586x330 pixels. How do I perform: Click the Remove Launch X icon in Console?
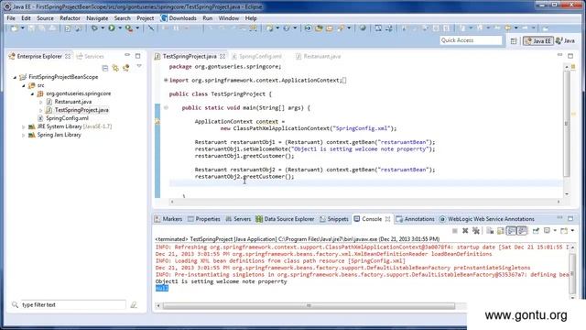point(465,230)
